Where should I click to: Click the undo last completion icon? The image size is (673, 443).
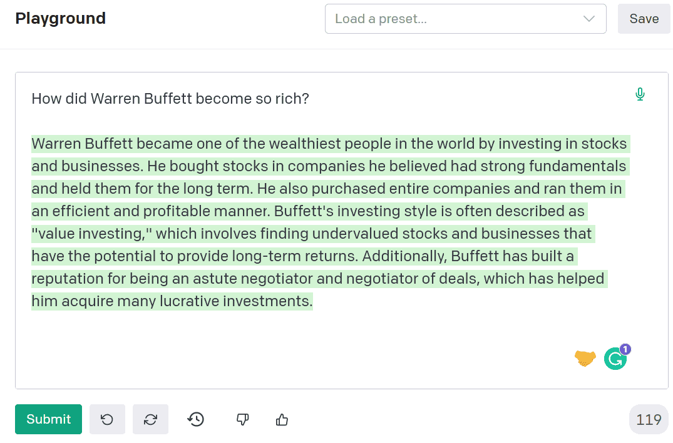click(x=107, y=419)
